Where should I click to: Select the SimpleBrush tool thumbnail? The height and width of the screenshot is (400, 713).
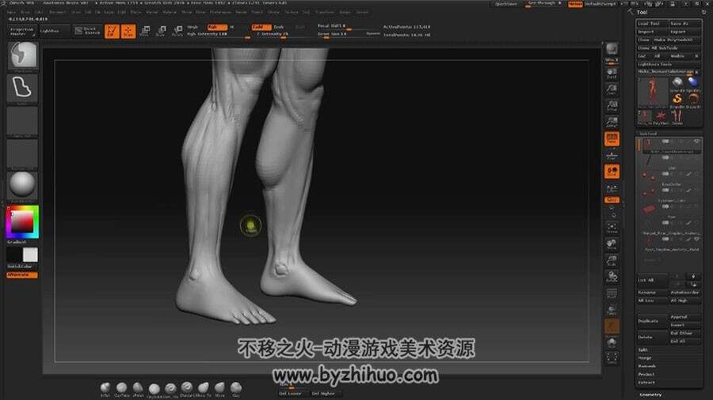coord(677,100)
